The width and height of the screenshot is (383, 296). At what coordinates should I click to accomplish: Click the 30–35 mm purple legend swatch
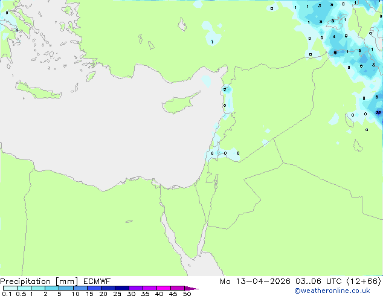[x=136, y=288]
